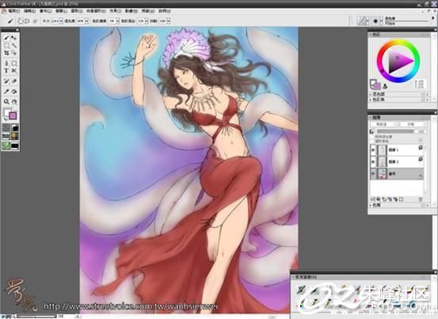The width and height of the screenshot is (438, 319).
Task: Hide 圖層 1 using its eye icon
Action: coord(373,150)
